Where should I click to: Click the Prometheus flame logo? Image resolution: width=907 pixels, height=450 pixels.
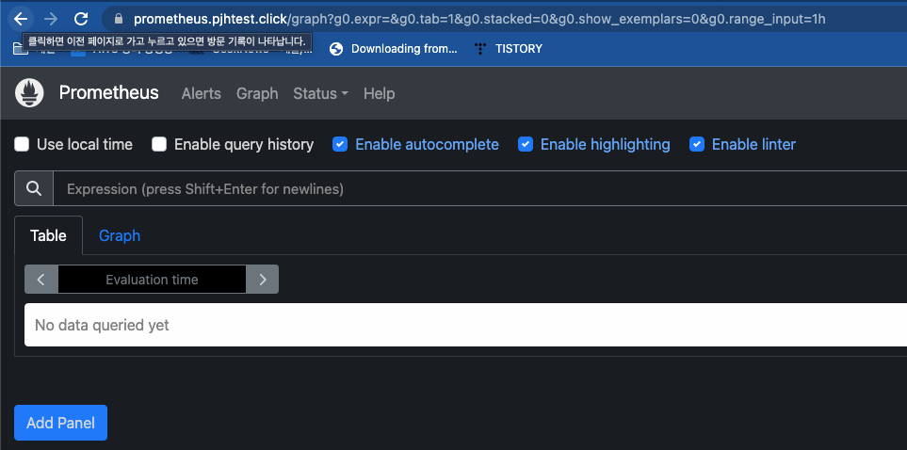click(29, 93)
